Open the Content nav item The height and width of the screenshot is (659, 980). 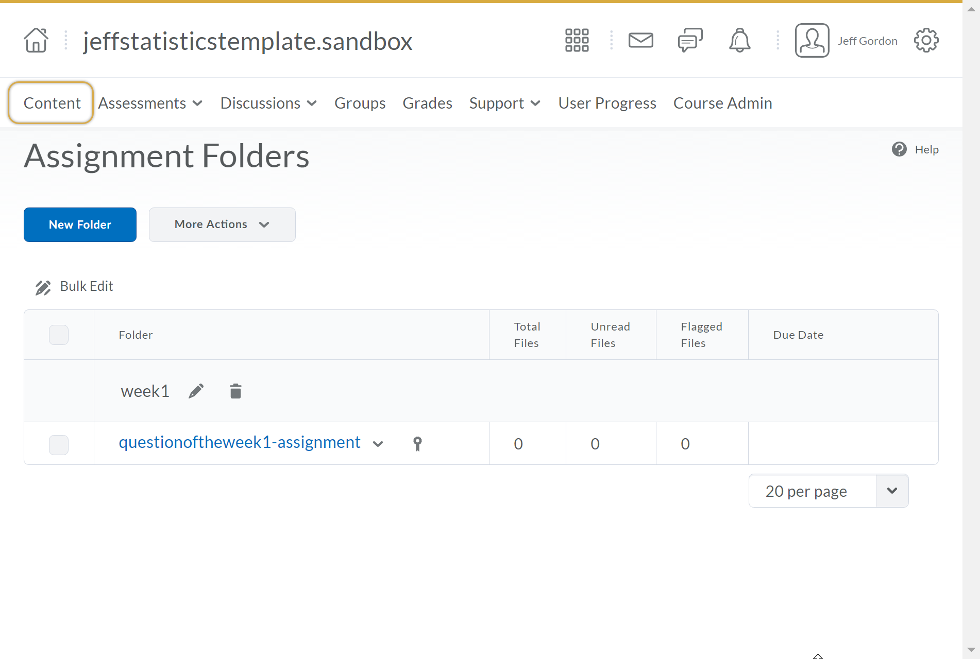(x=52, y=103)
